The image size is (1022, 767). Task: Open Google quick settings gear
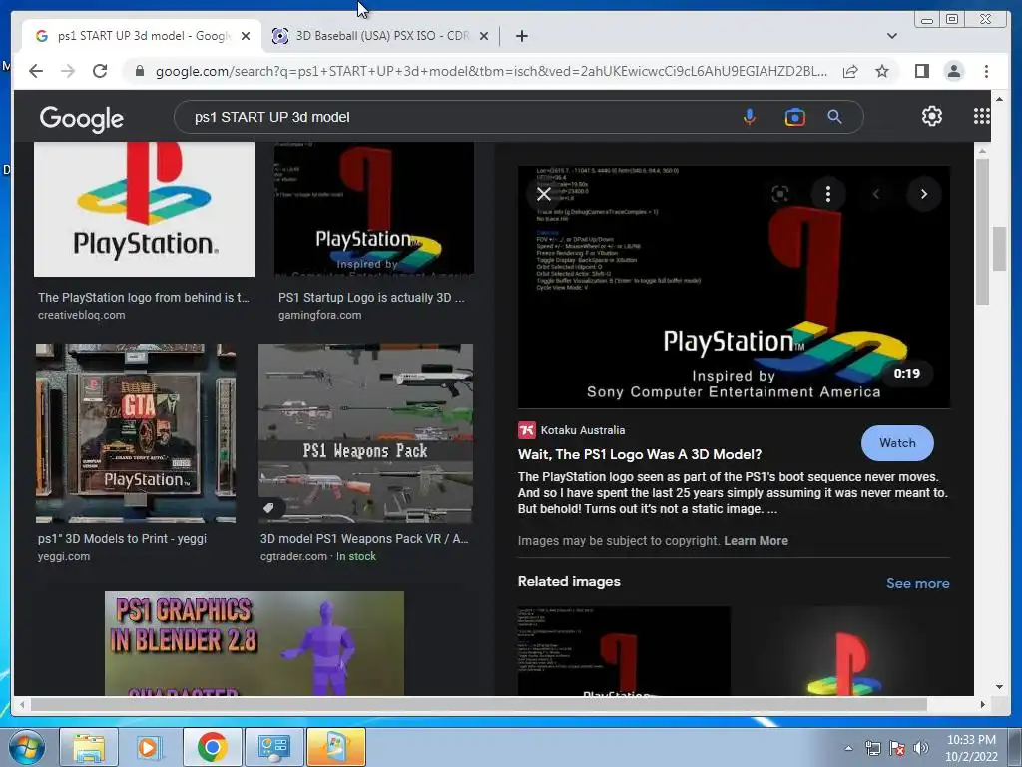[931, 116]
